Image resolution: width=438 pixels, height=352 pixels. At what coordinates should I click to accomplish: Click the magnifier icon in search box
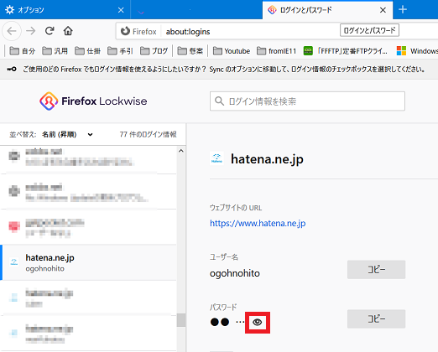pos(219,101)
